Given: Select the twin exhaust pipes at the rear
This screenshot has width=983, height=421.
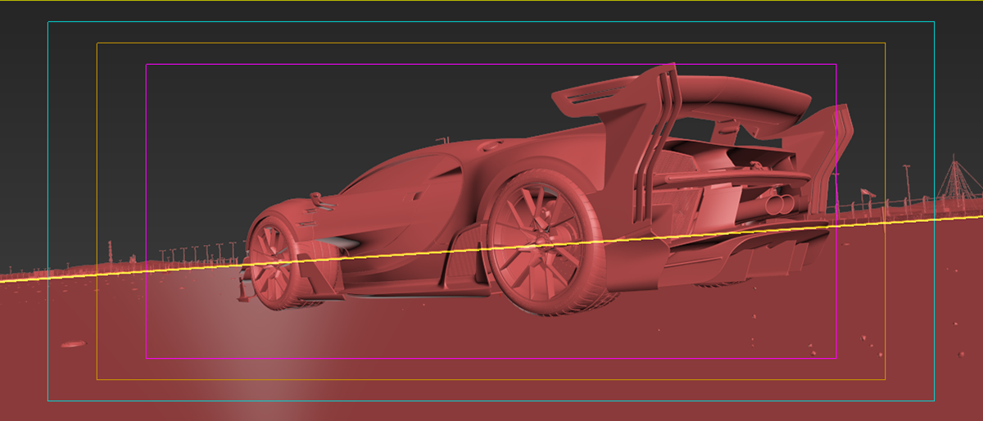Looking at the screenshot, I should (x=780, y=205).
